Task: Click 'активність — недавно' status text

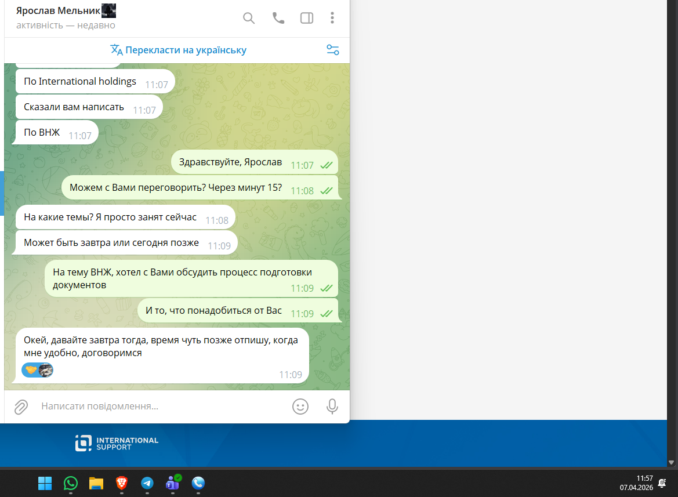Action: point(66,25)
